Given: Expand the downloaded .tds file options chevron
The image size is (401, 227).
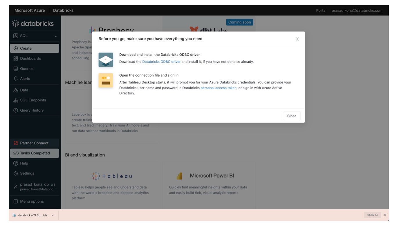Looking at the screenshot, I should [x=53, y=215].
